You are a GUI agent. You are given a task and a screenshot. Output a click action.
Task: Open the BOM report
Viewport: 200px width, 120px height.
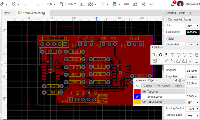tap(126, 4)
